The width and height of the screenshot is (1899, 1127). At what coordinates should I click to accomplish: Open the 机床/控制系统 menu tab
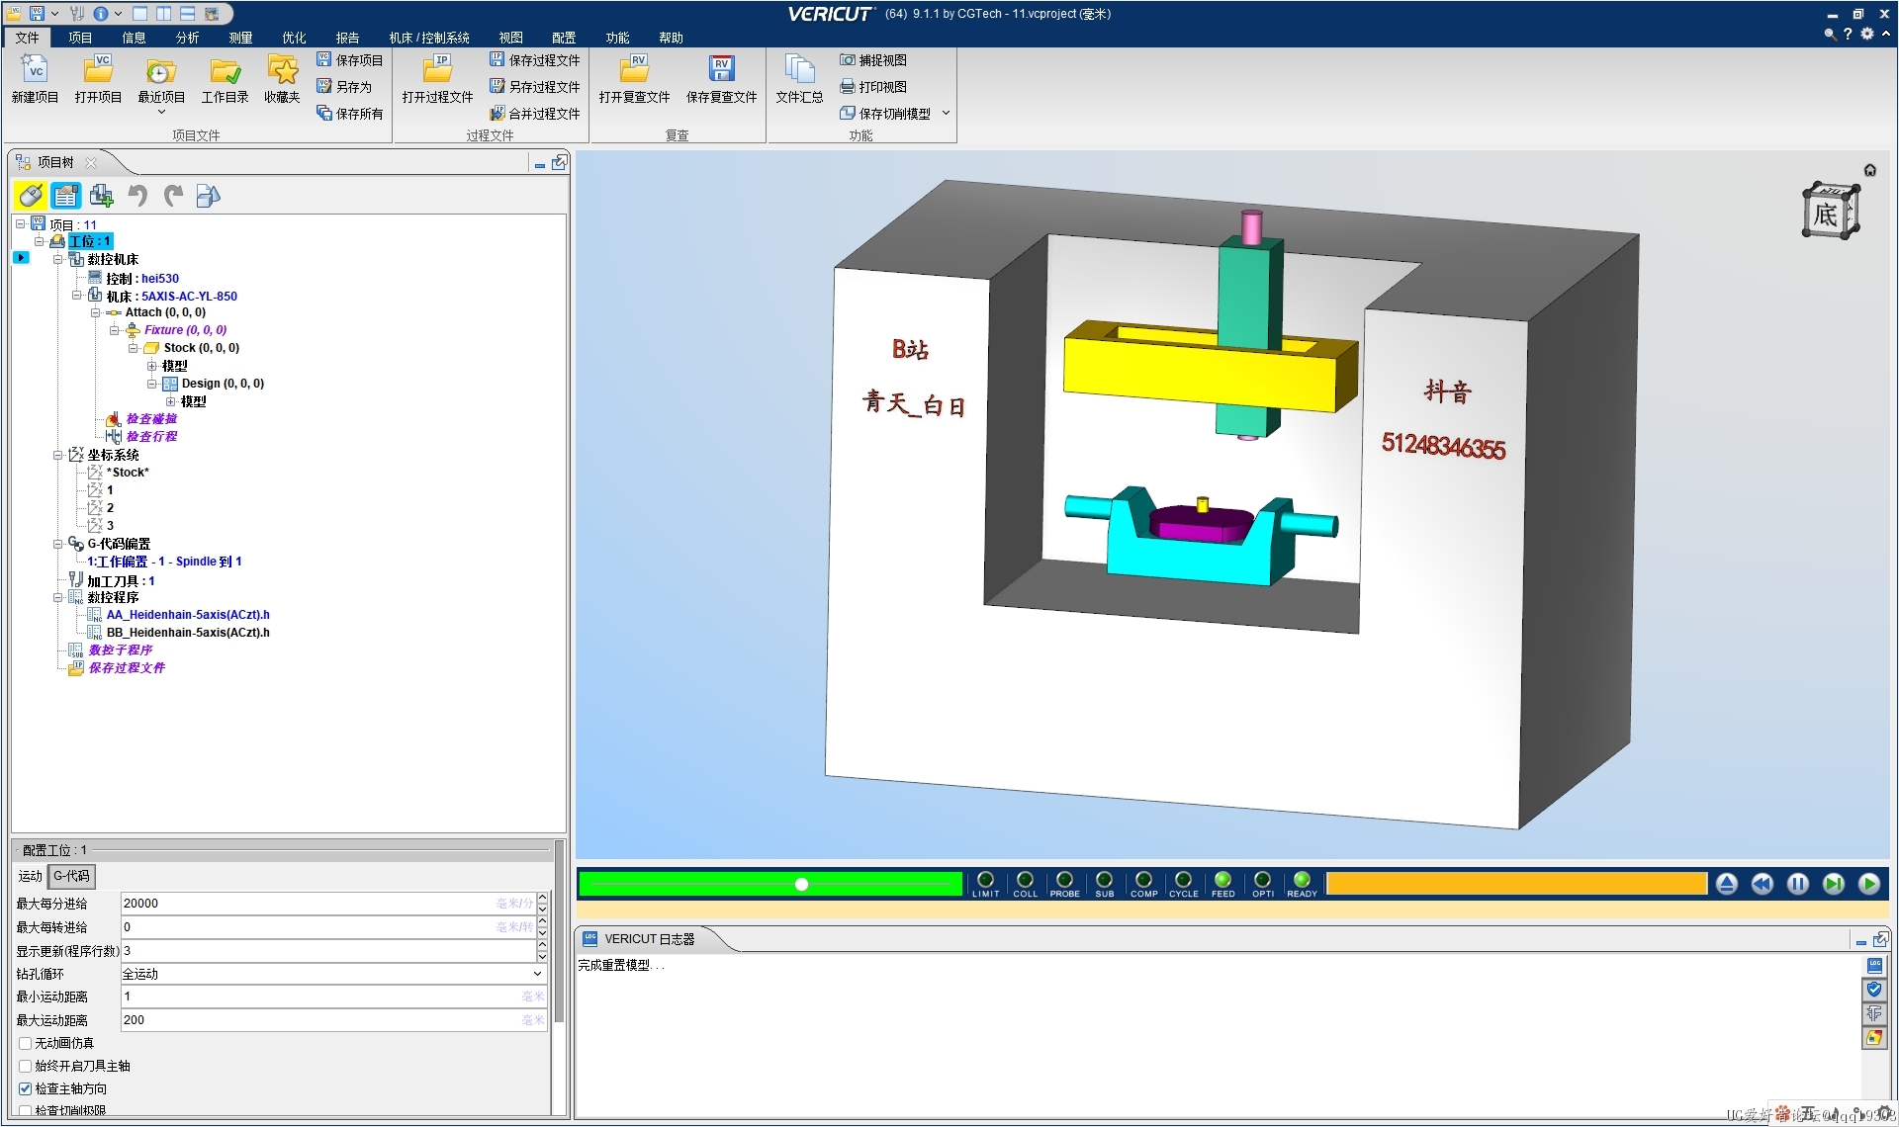pos(429,38)
